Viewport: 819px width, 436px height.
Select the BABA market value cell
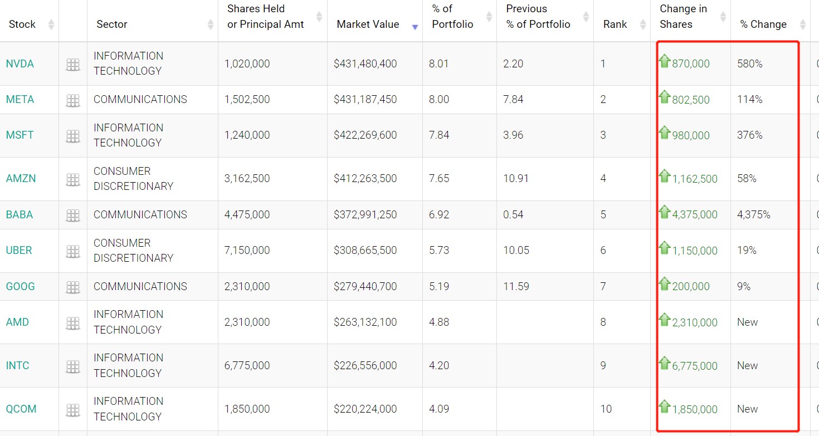point(365,215)
